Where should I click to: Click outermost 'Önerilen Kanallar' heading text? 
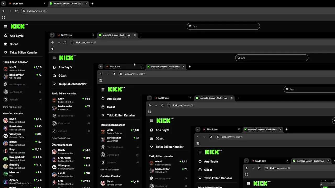[13, 114]
